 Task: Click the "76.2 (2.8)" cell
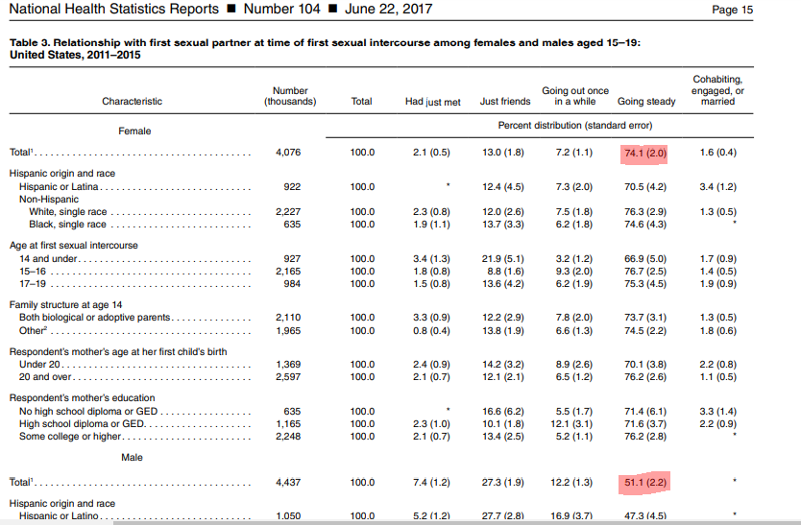[645, 437]
